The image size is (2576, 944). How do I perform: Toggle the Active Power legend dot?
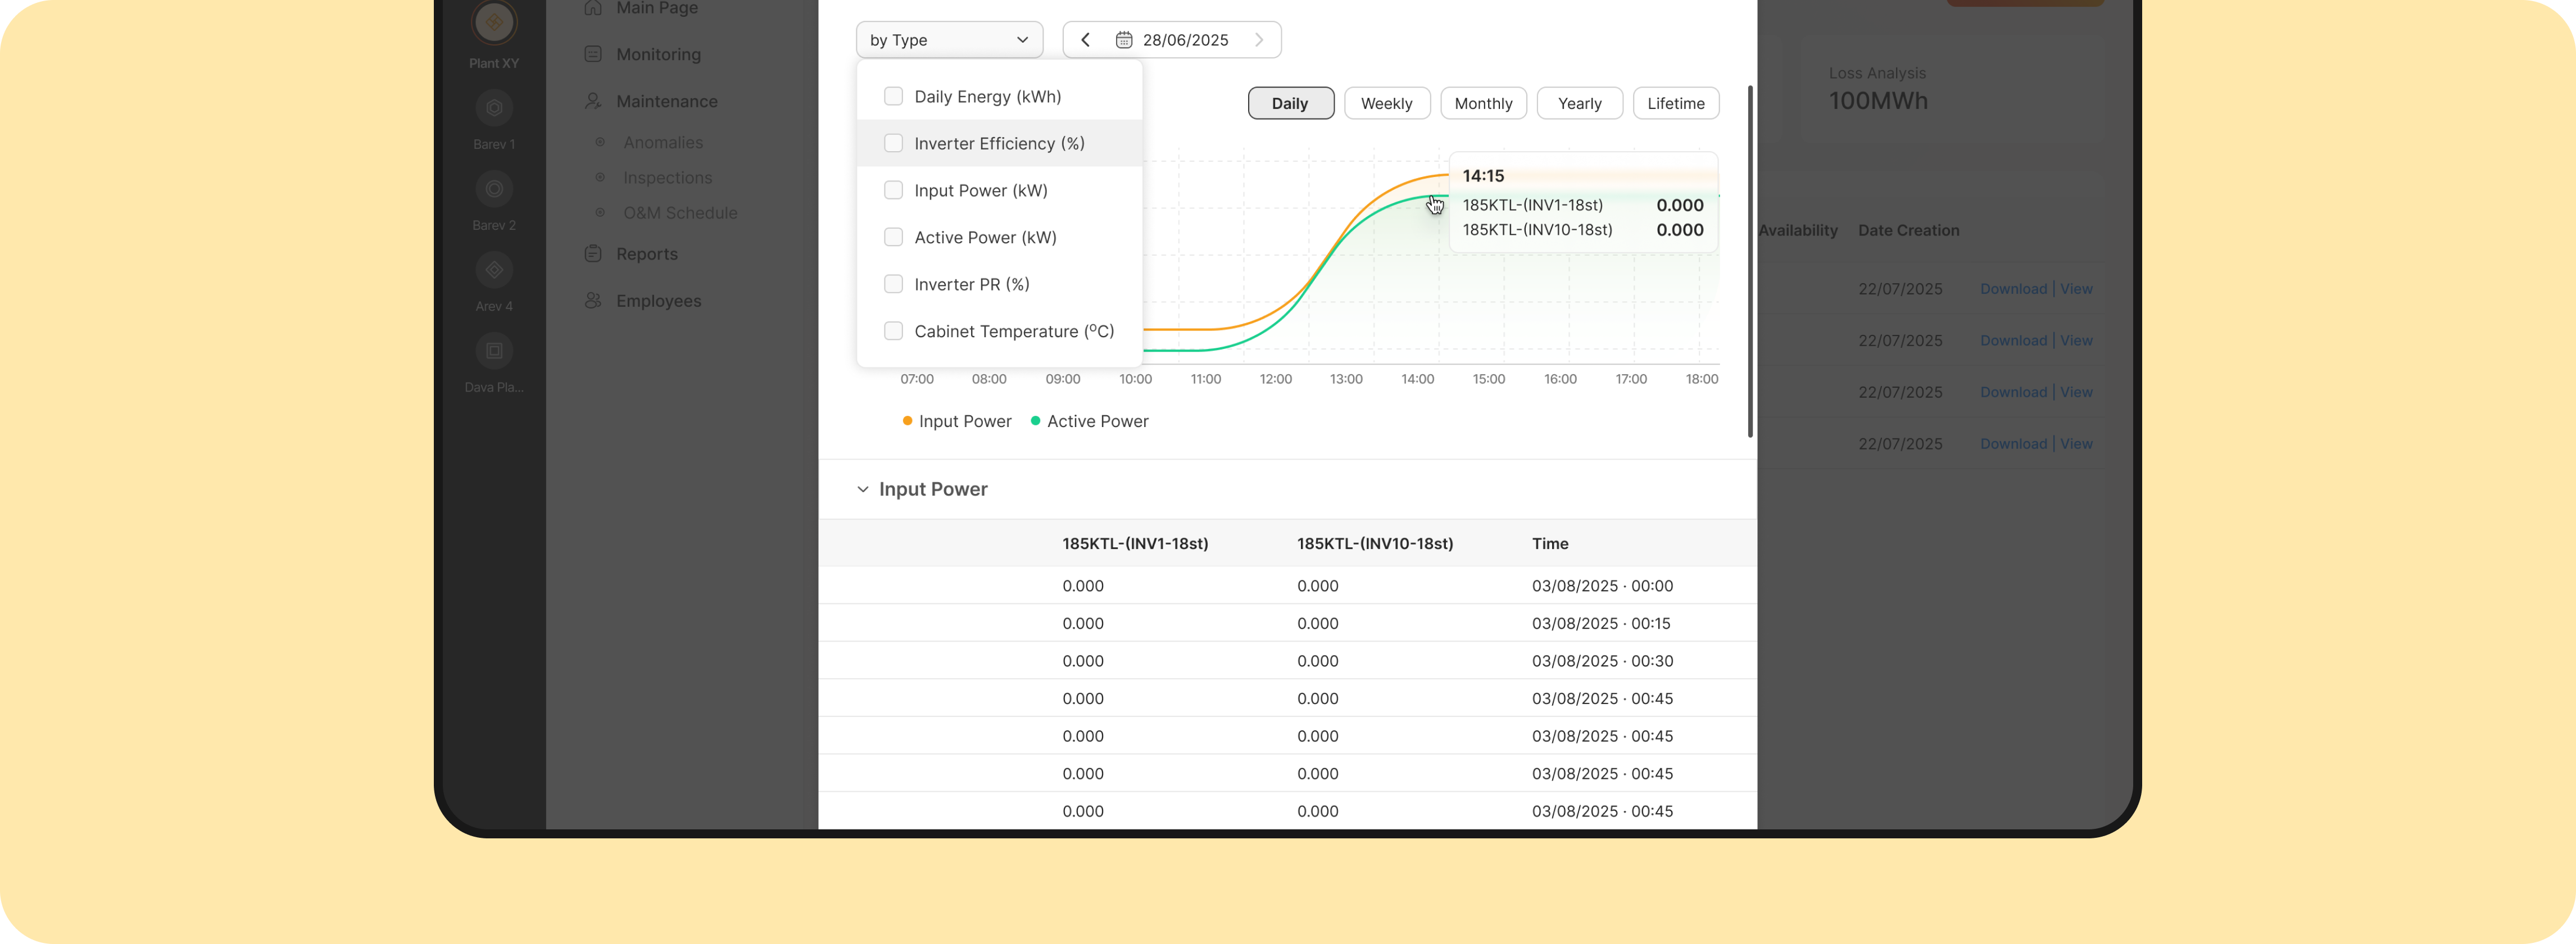click(1036, 421)
